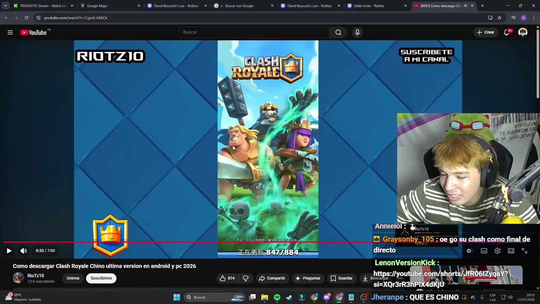
Task: Open the RioTz10 channel avatar
Action: click(x=18, y=278)
